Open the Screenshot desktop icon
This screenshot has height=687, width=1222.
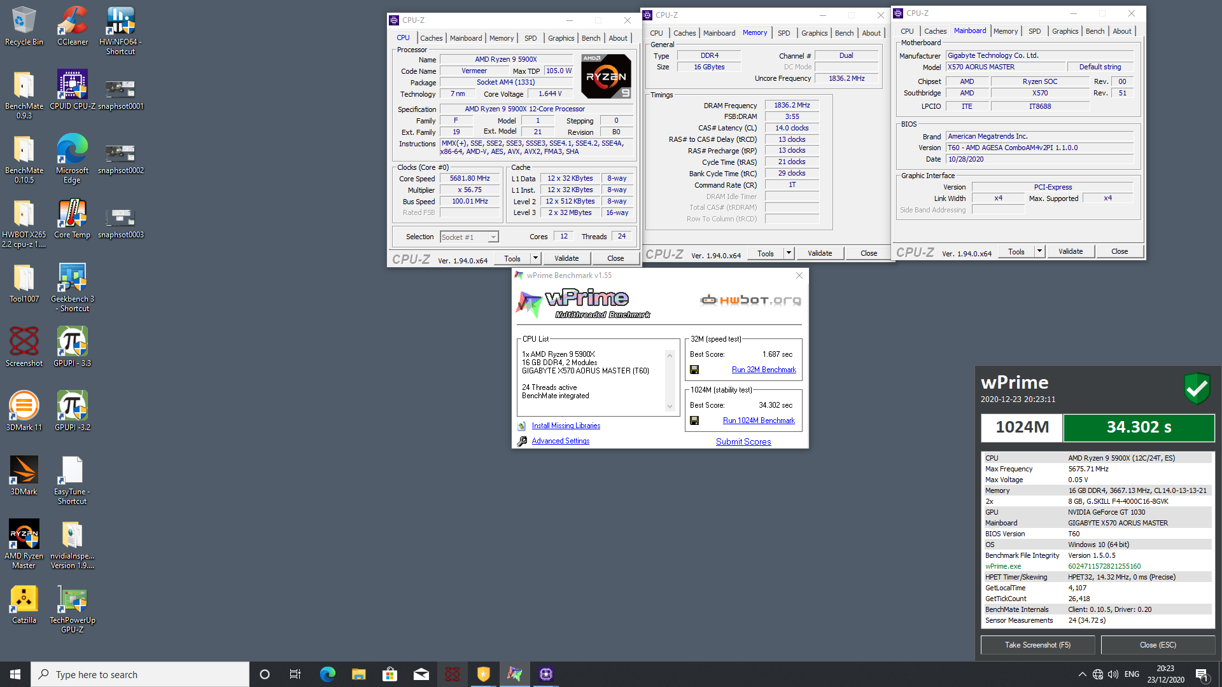[24, 347]
